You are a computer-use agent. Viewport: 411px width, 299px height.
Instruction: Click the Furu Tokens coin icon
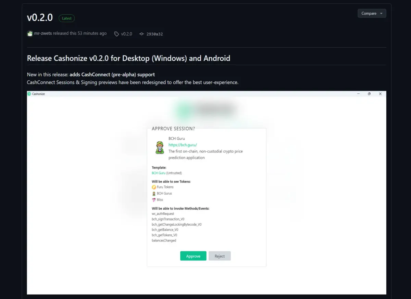coord(154,187)
